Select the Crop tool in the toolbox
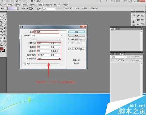Image resolution: width=146 pixels, height=115 pixels. click(1, 22)
